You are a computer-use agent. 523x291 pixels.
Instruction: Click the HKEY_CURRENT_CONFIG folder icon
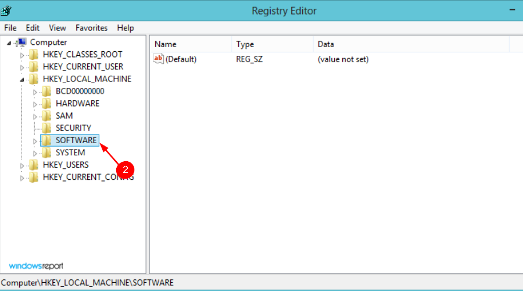pyautogui.click(x=34, y=178)
